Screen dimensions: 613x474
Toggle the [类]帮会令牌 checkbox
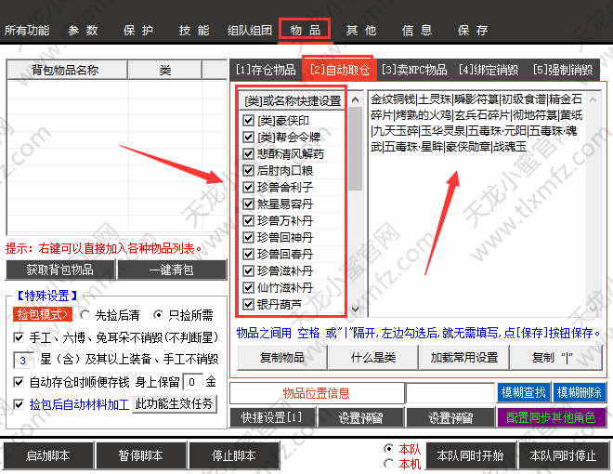coord(248,137)
